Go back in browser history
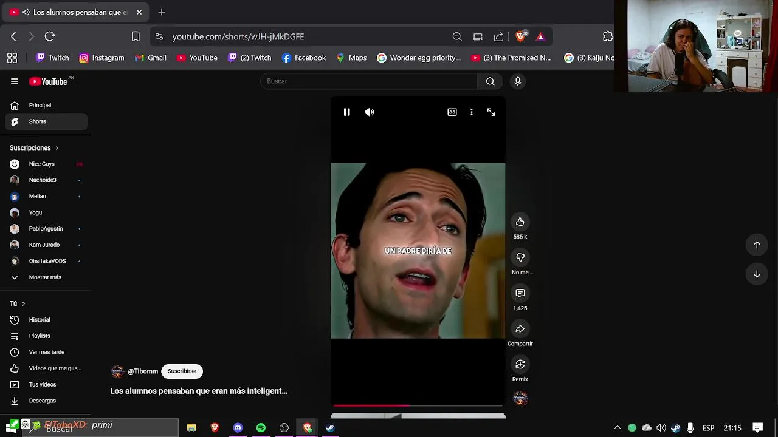 tap(13, 36)
